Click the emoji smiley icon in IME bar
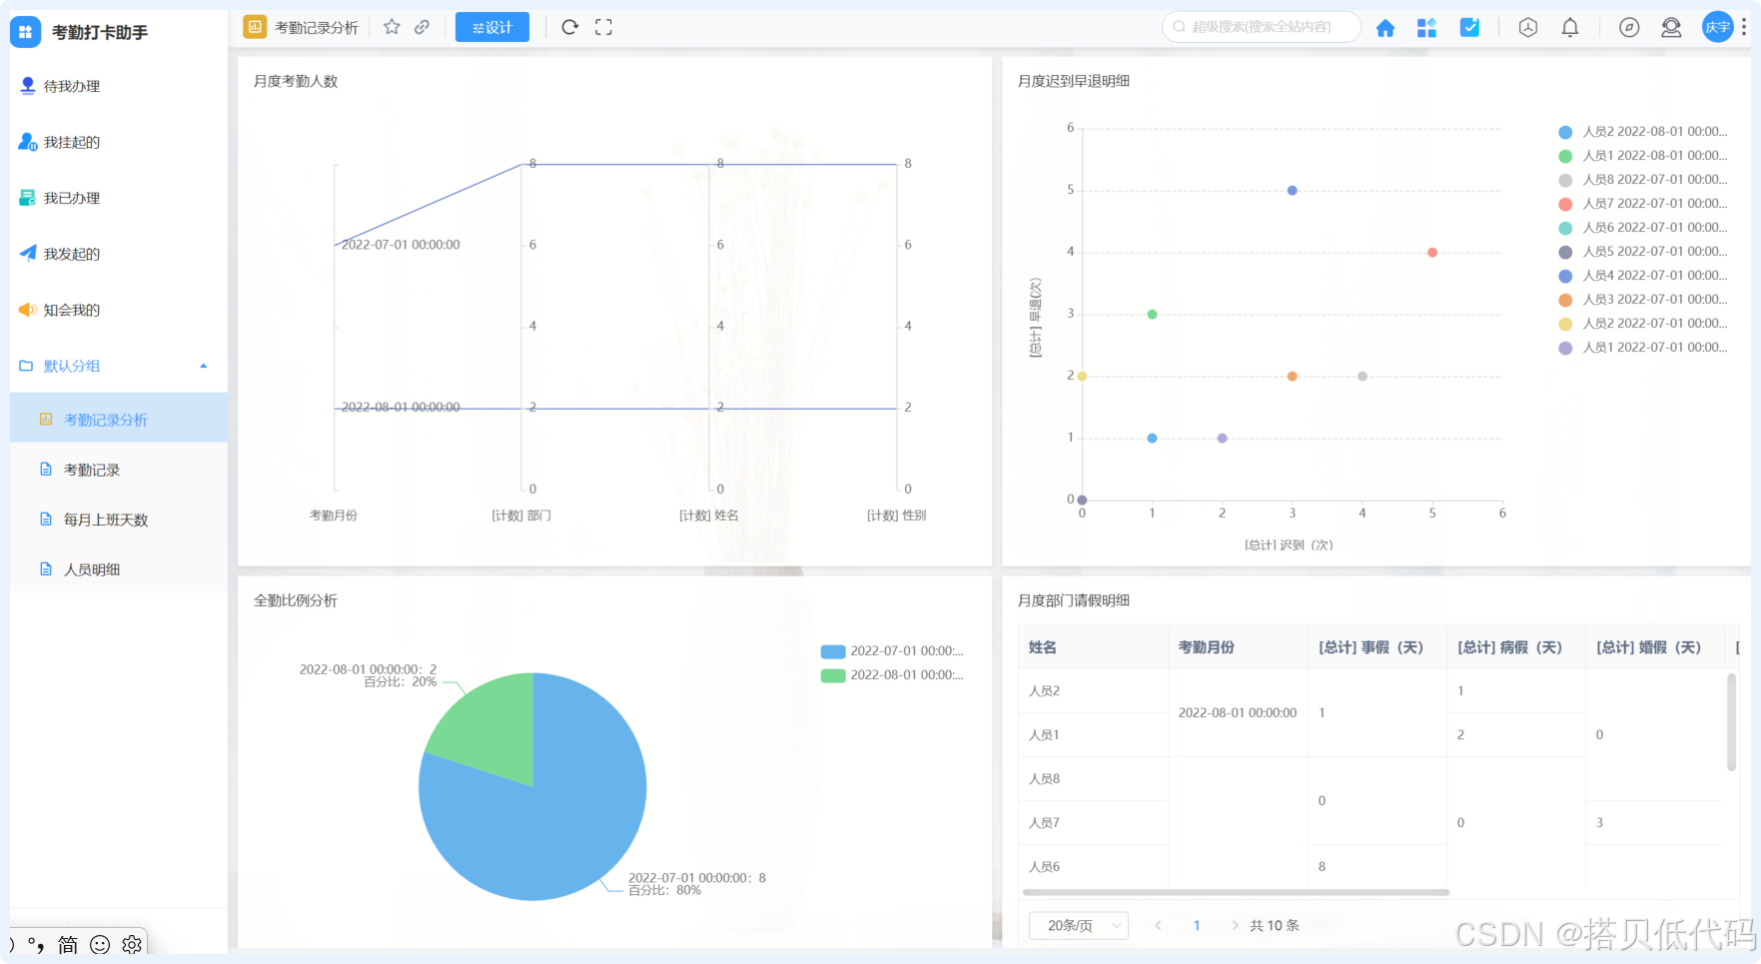Screen dimensions: 1761x964 pos(100,944)
